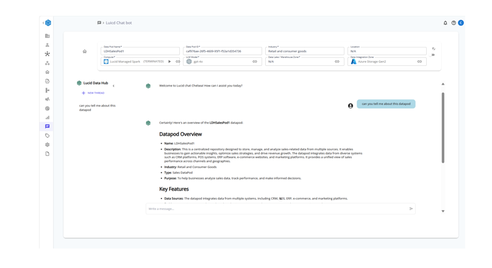Viewport: 492px width, 268px height.
Task: Select the chat bot sidebar icon
Action: tap(48, 126)
